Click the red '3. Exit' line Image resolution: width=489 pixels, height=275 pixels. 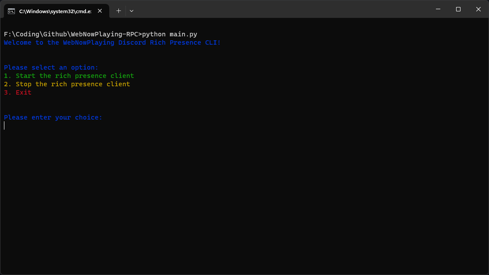point(18,92)
